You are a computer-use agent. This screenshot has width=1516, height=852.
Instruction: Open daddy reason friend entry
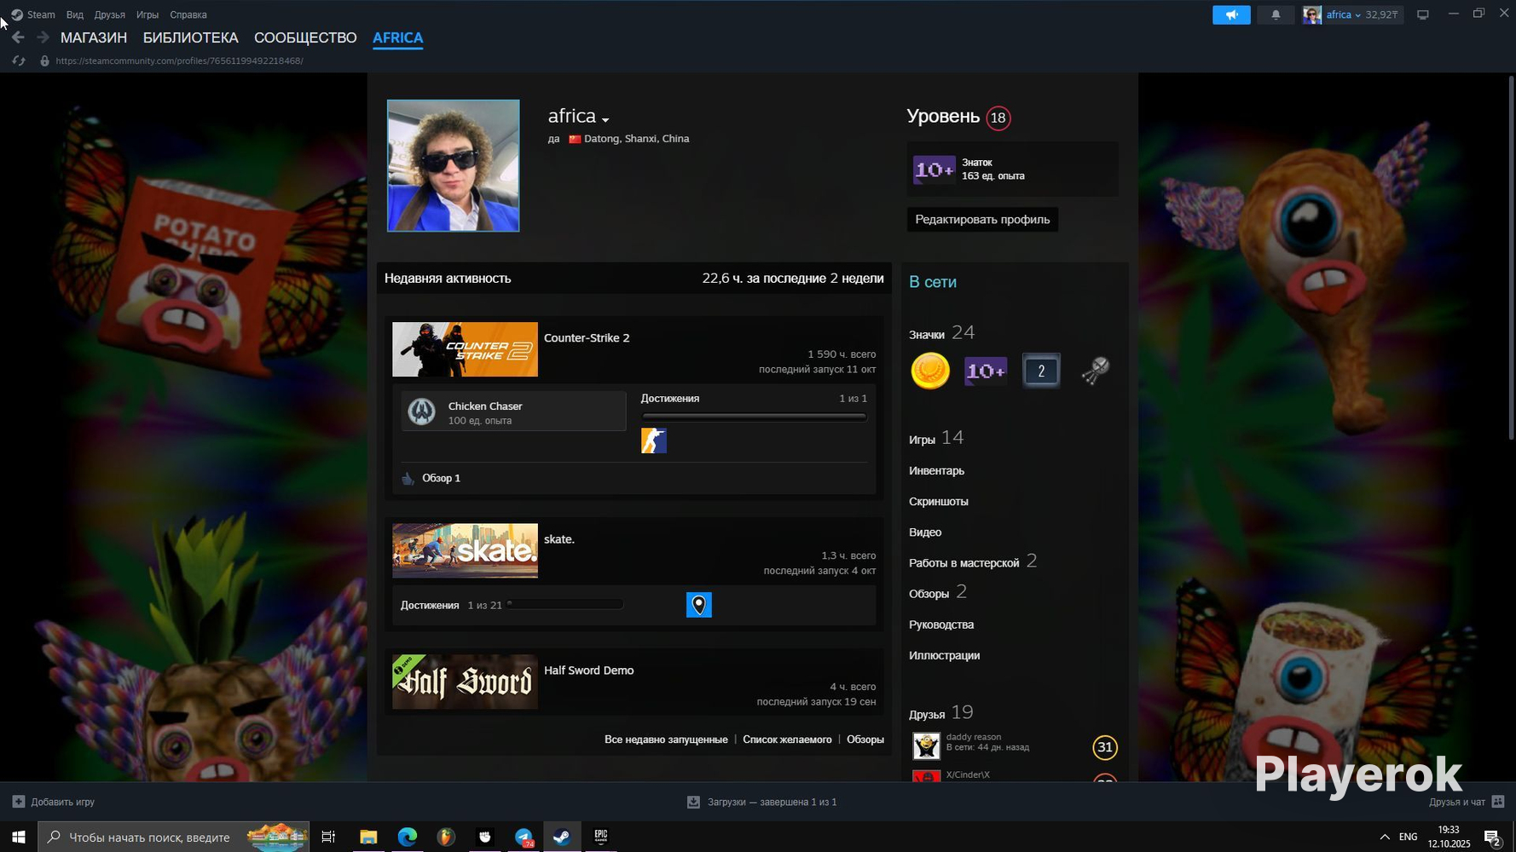pos(1015,746)
